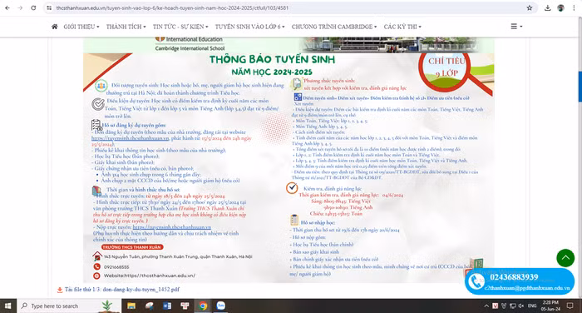Click NĂM HỌC 2024-2025 heading text
Viewport: 582px width, 313px height.
coord(272,72)
